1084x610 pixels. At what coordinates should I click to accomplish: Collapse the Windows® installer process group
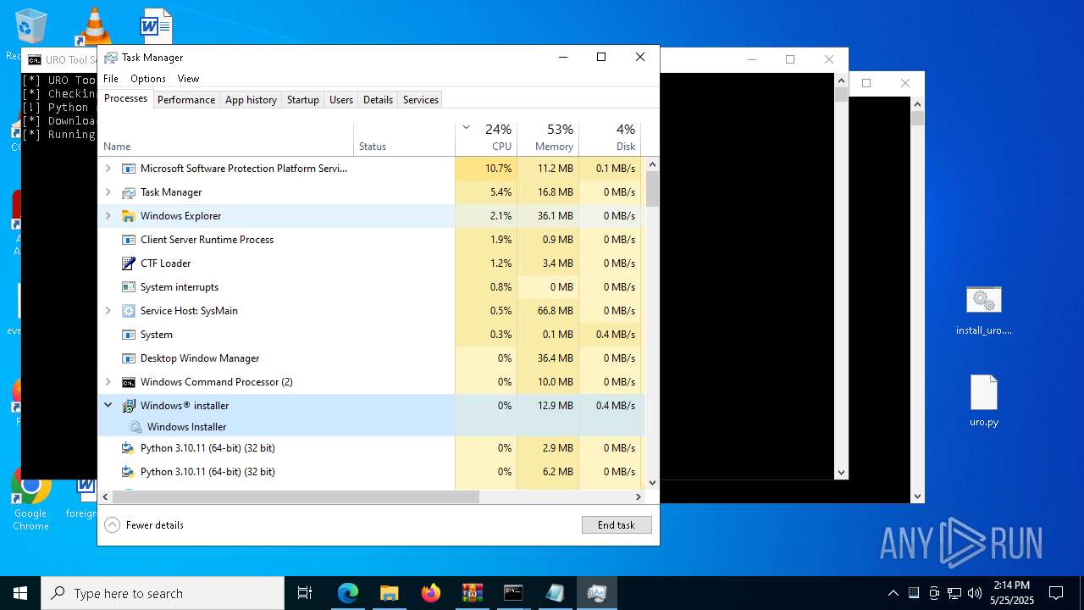tap(108, 406)
